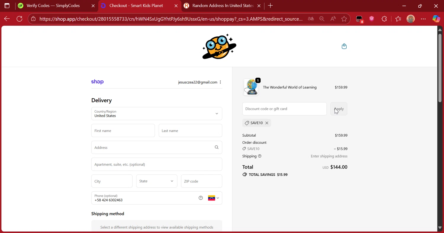Viewport: 444px width, 233px height.
Task: Click the page vertical scrollbar thumb
Action: click(x=440, y=67)
